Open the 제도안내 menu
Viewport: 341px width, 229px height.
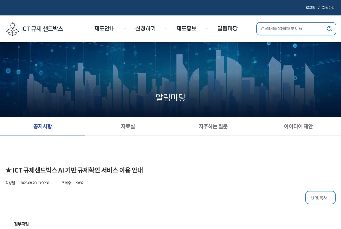pos(104,28)
